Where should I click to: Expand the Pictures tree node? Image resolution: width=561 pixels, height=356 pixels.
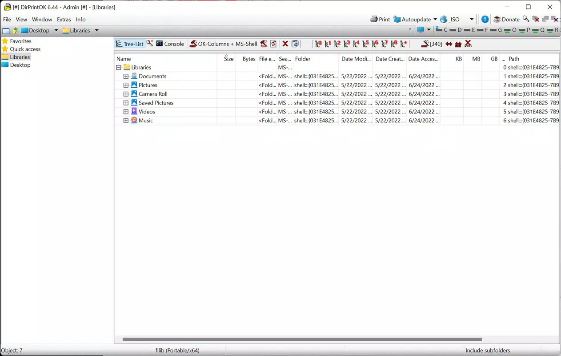(126, 85)
